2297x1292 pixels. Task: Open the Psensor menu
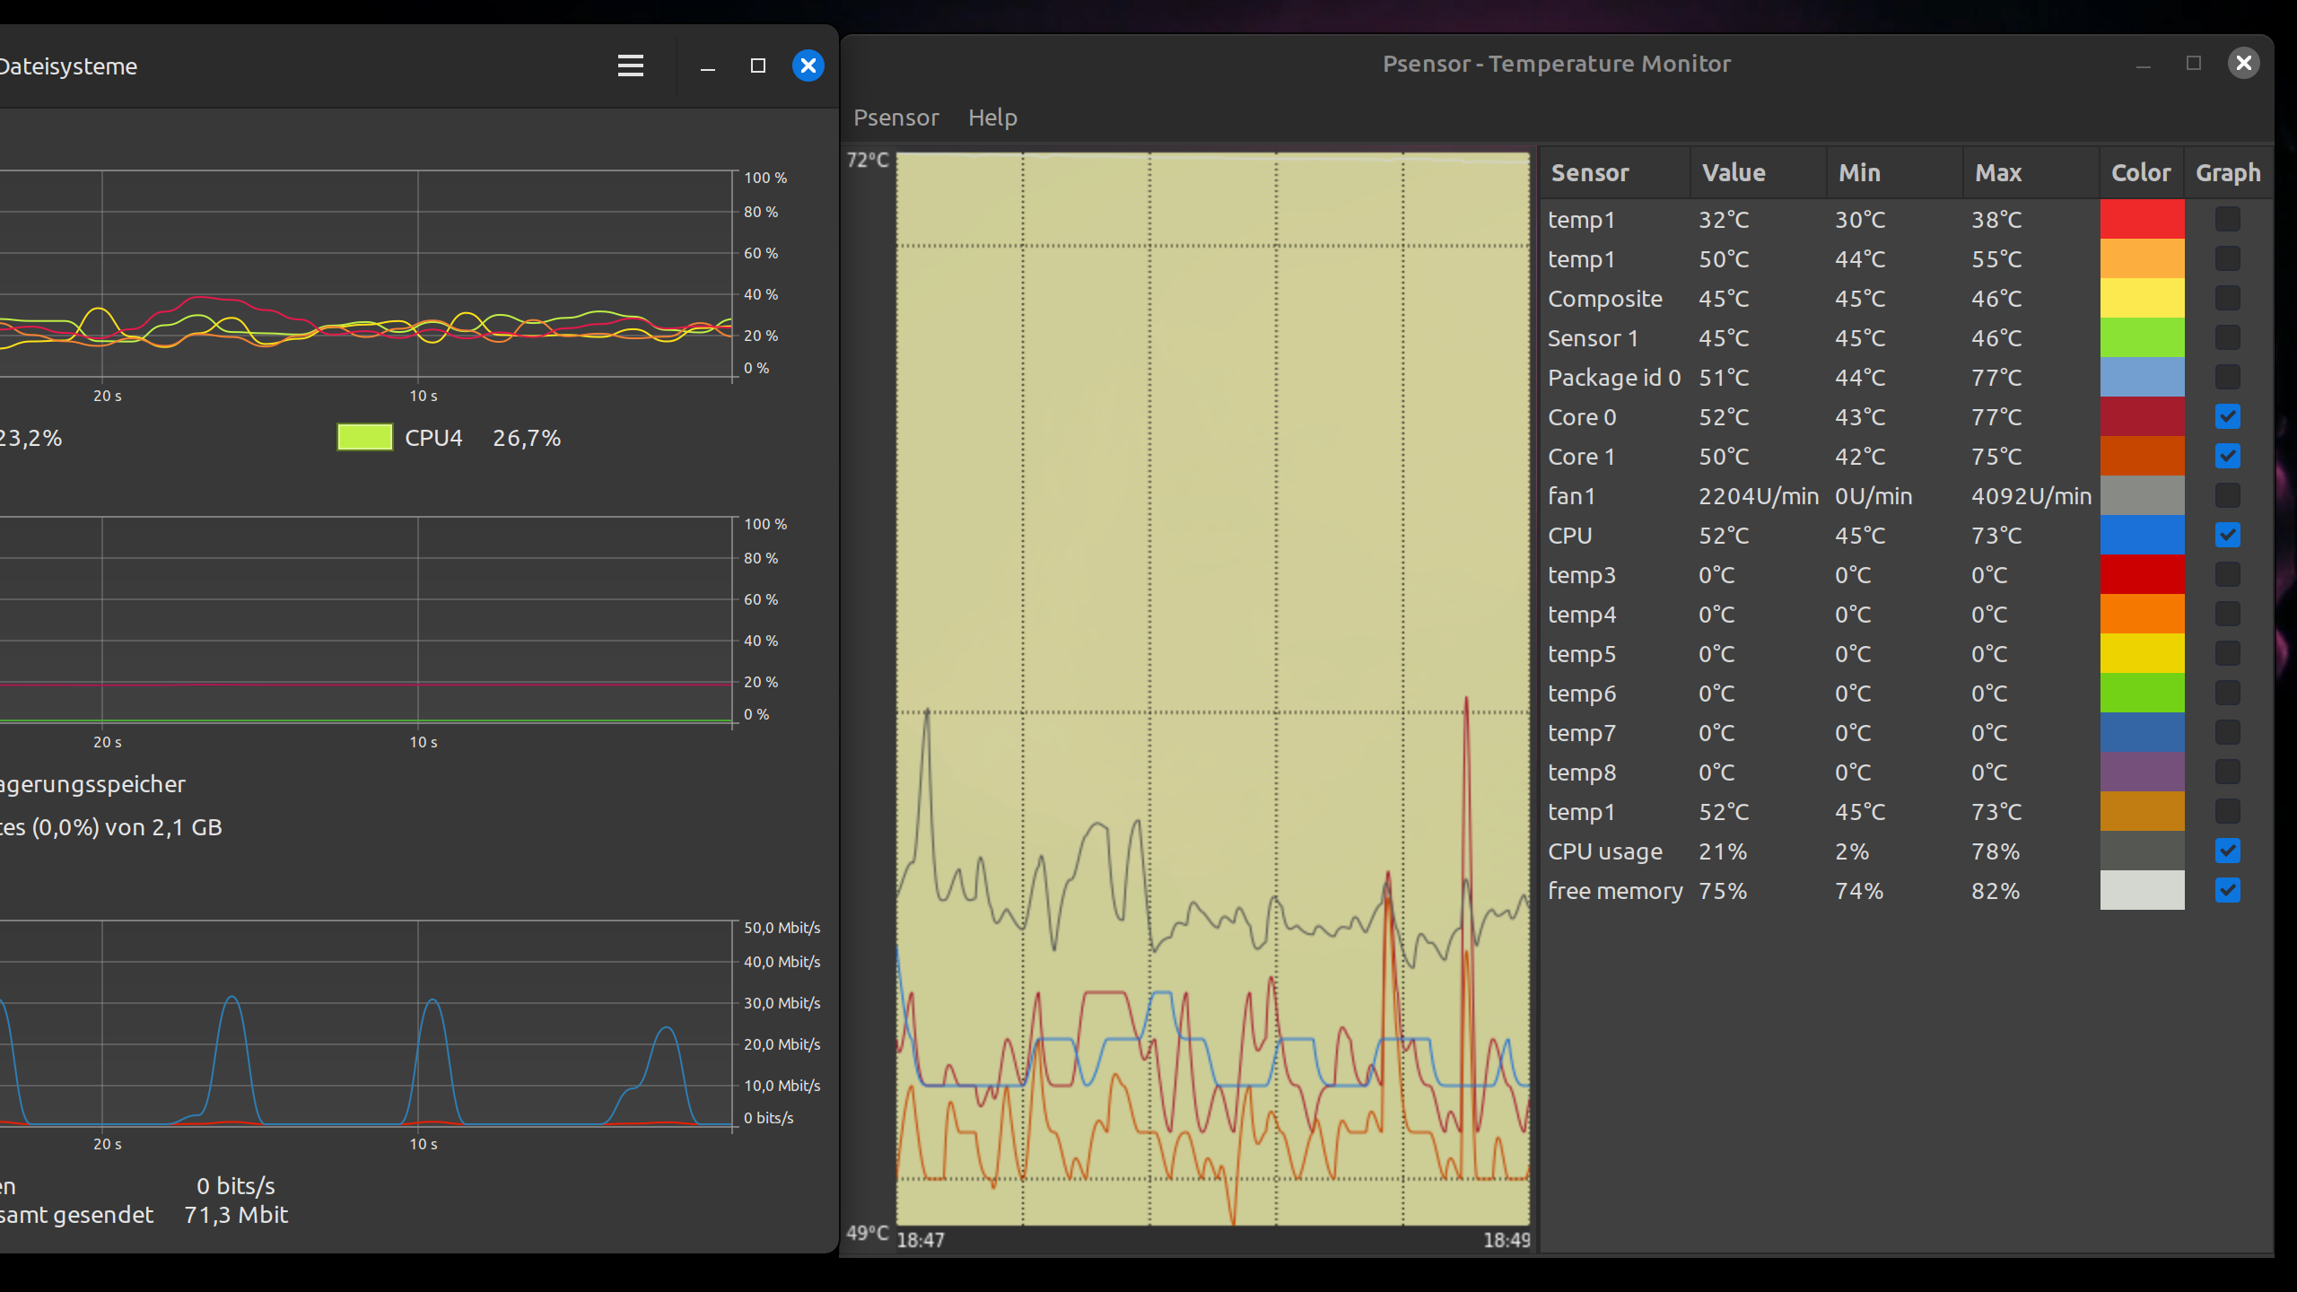pyautogui.click(x=895, y=118)
